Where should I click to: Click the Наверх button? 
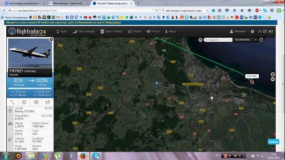273,142
